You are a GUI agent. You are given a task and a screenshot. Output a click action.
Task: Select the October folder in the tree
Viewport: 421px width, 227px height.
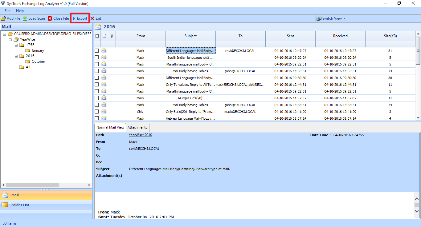pyautogui.click(x=38, y=61)
